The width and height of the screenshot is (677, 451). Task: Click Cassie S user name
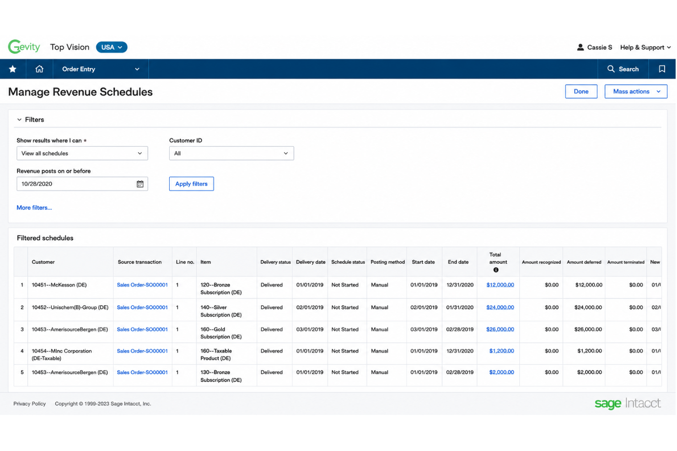click(x=601, y=47)
